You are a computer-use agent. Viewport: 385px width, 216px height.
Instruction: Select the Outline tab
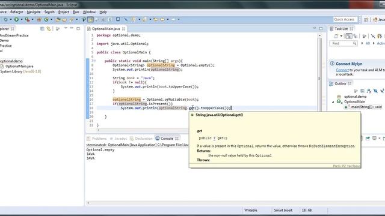[340, 84]
